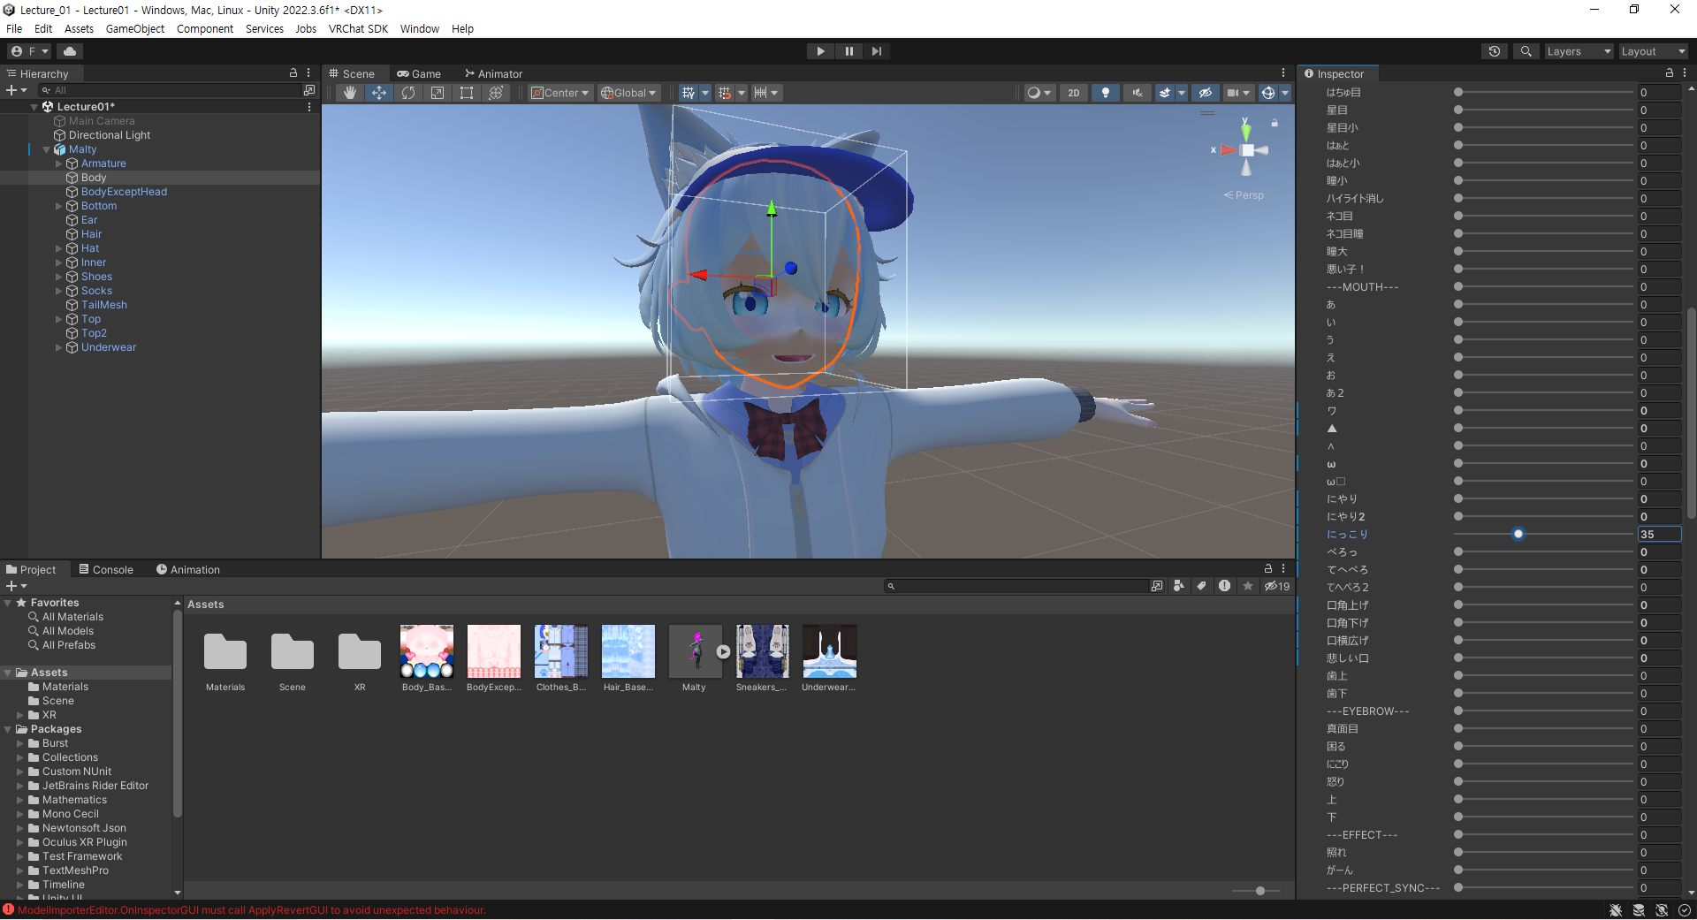Select Directional Light object
The image size is (1697, 920).
click(110, 135)
